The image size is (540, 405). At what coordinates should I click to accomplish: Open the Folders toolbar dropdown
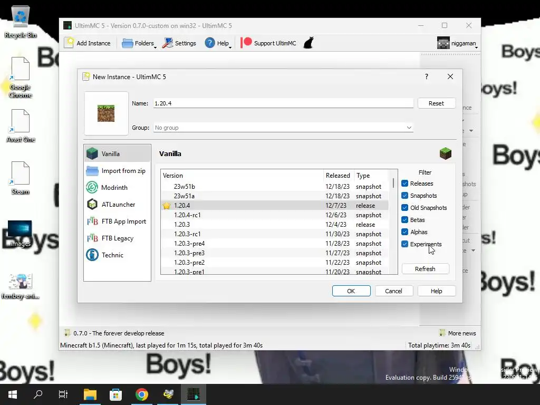139,43
